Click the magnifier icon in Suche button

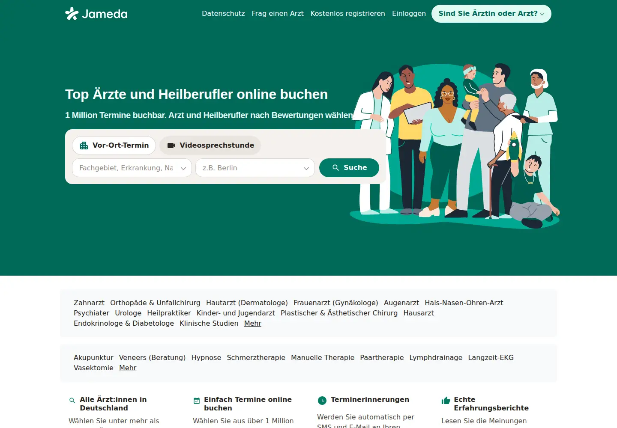point(336,168)
